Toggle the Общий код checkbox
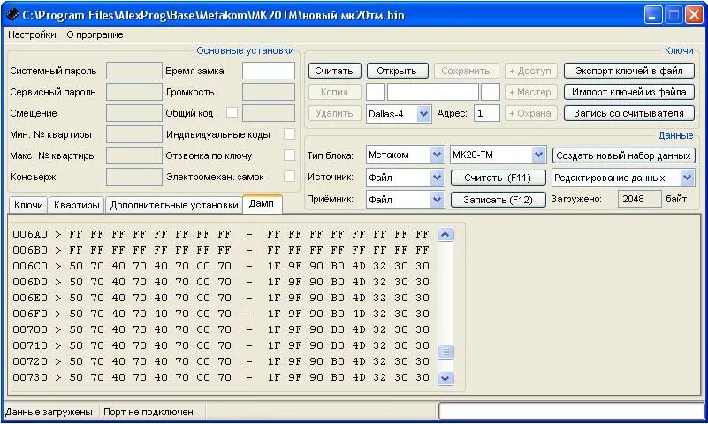The height and width of the screenshot is (424, 708). 232,113
